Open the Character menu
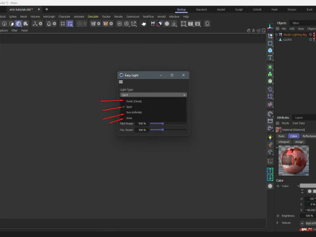Screen dimensions: 316x237 (65, 16)
